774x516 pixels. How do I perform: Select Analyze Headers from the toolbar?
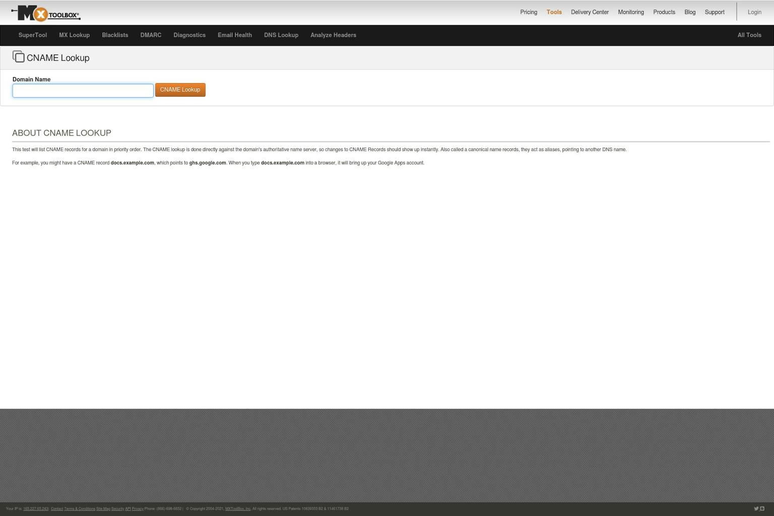click(333, 35)
